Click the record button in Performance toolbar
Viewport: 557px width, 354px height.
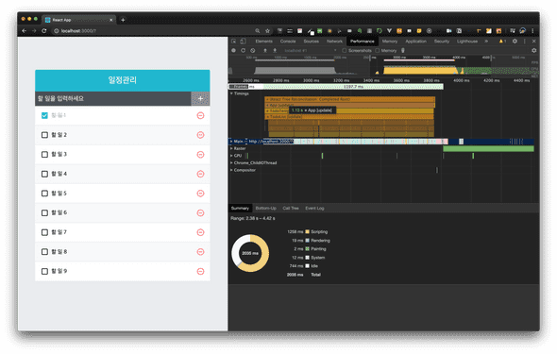(x=233, y=50)
